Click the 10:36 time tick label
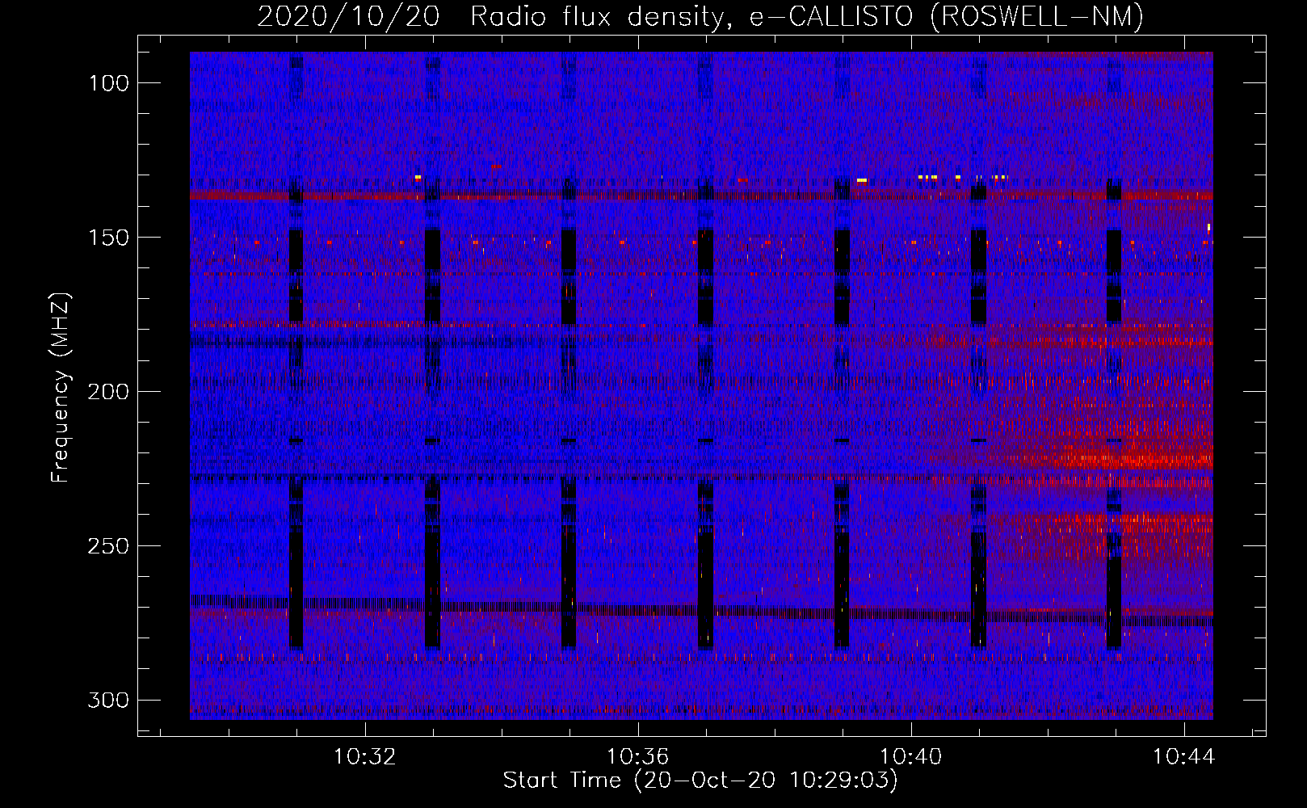Image resolution: width=1307 pixels, height=808 pixels. 638,756
